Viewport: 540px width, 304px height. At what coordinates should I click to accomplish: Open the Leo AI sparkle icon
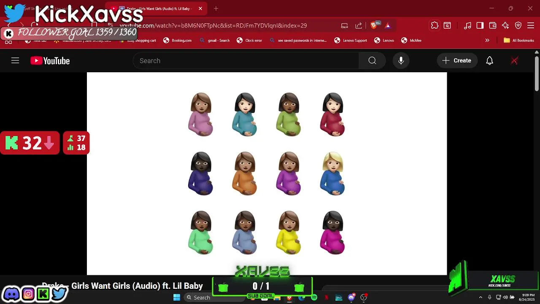(505, 25)
